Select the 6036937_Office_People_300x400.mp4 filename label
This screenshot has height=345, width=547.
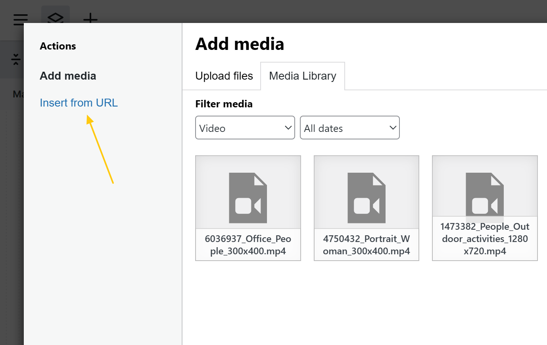pos(248,245)
